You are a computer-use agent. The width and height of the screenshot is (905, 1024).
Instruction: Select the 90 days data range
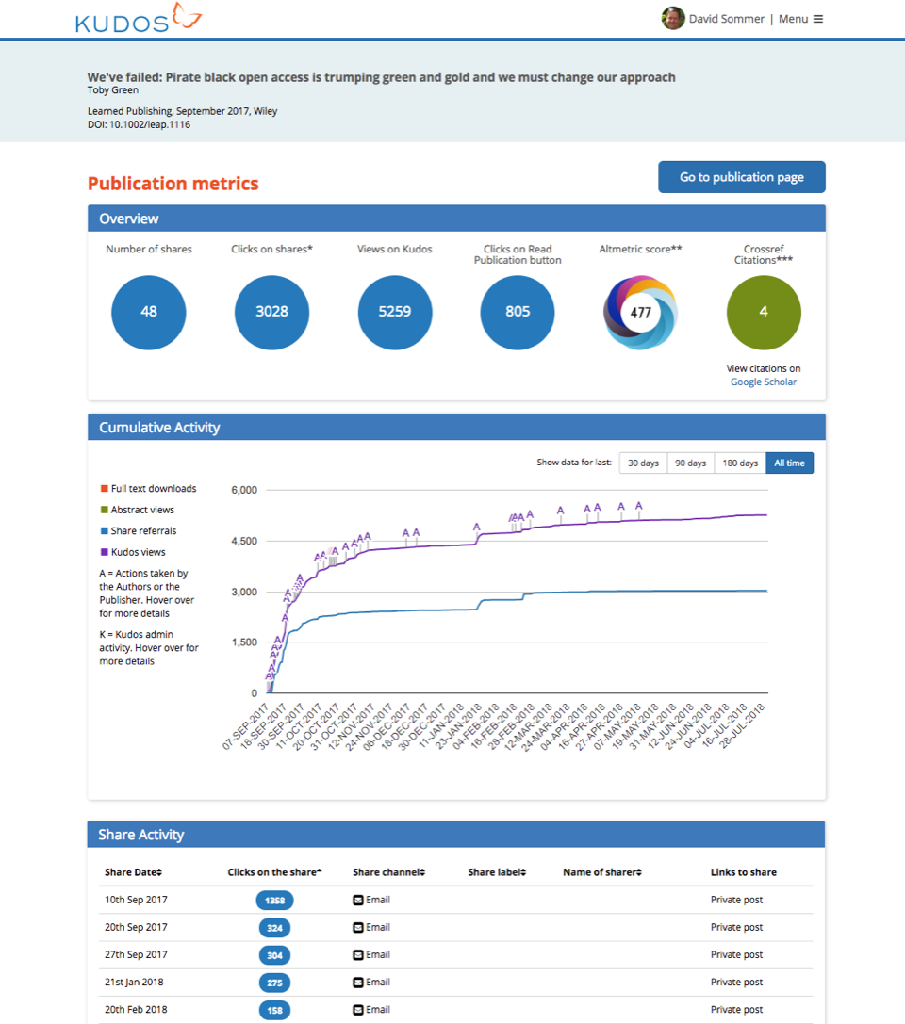pyautogui.click(x=691, y=463)
